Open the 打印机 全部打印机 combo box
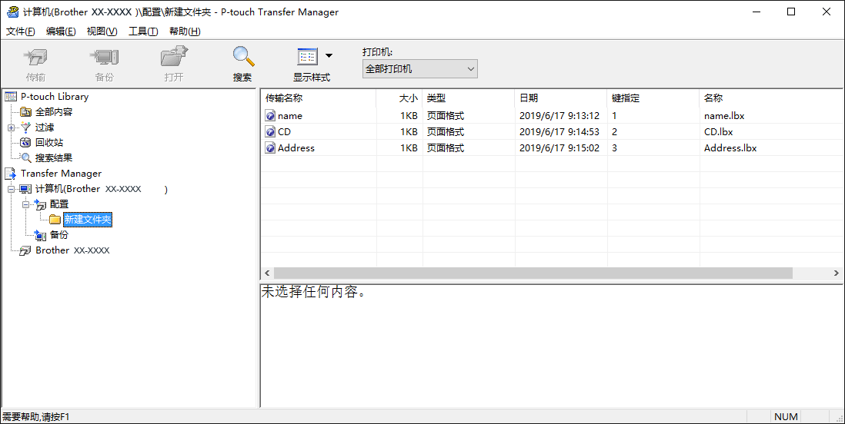 419,69
